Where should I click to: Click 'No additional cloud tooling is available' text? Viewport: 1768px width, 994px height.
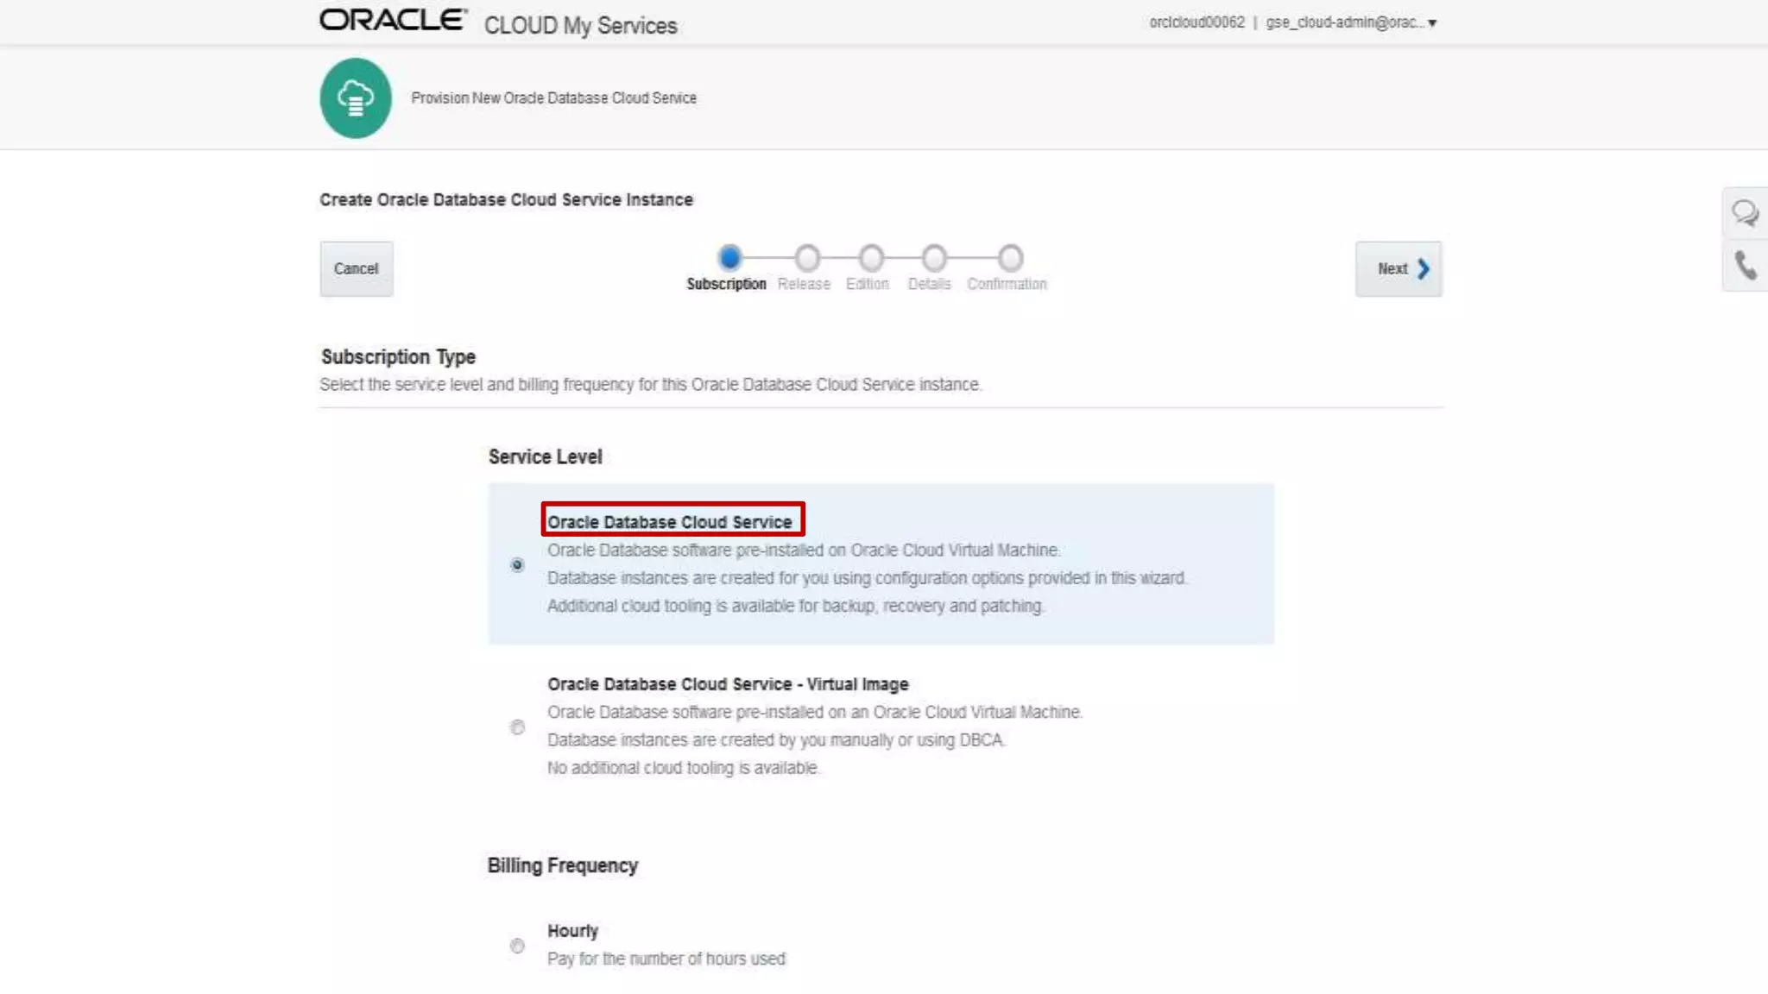[x=683, y=768]
